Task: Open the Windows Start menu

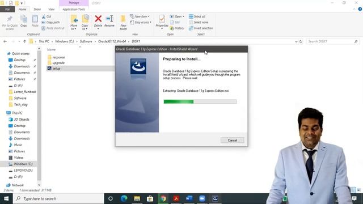Action: [x=6, y=198]
